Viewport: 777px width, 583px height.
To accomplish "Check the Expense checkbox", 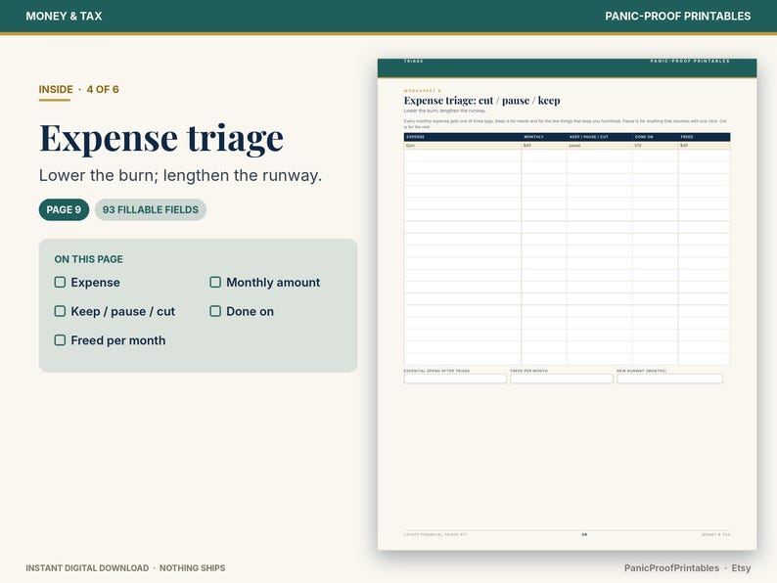I will 60,283.
